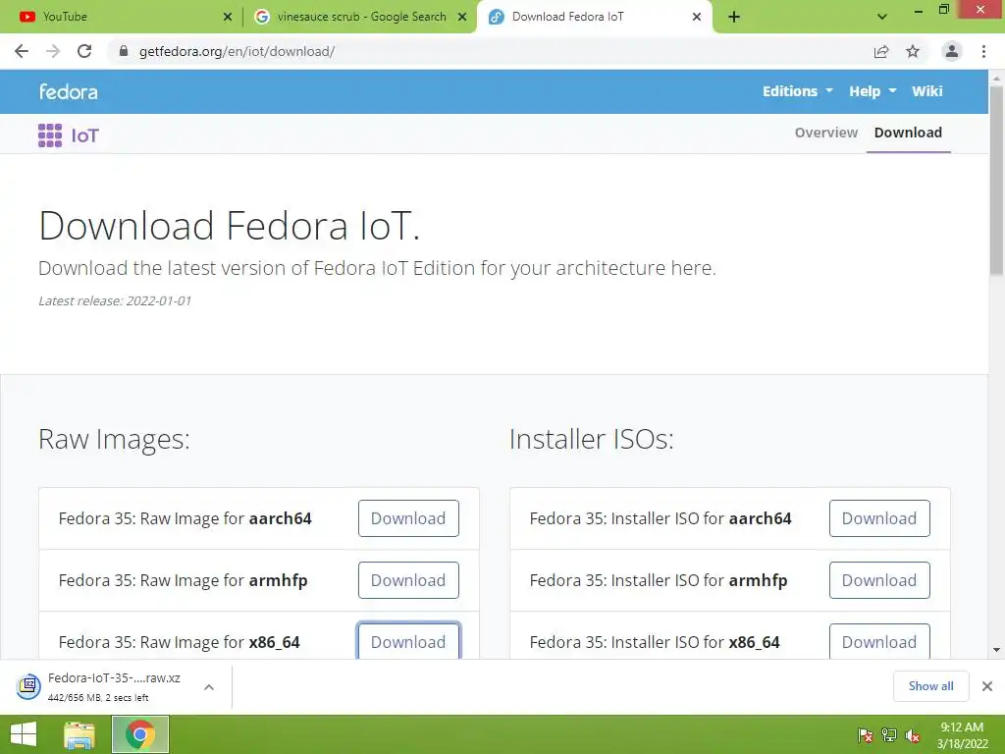Image resolution: width=1005 pixels, height=754 pixels.
Task: Download Raw Image for armhfp
Action: point(408,580)
